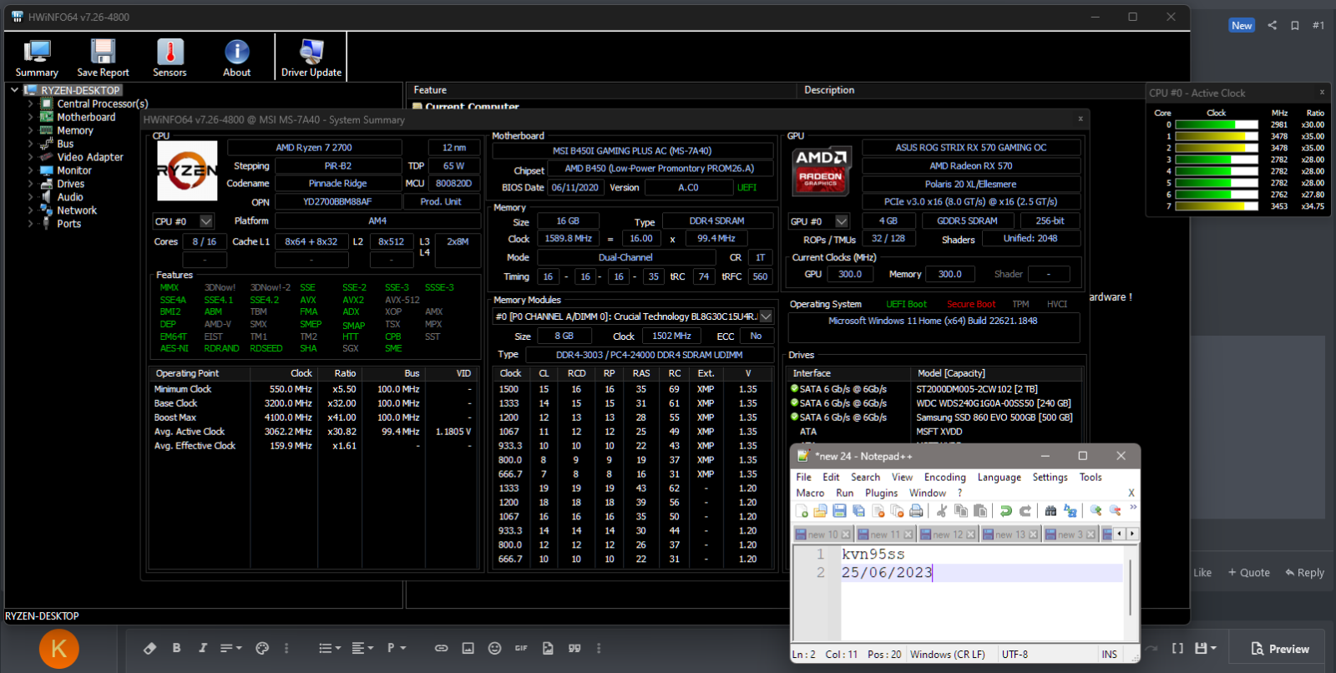1336x673 pixels.
Task: Open the Encoding menu in Notepad++
Action: tap(944, 478)
